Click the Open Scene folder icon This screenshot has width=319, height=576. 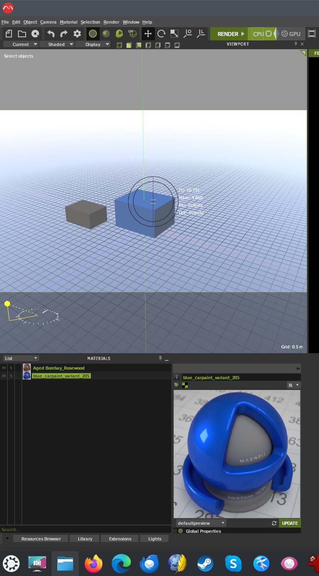(x=22, y=34)
